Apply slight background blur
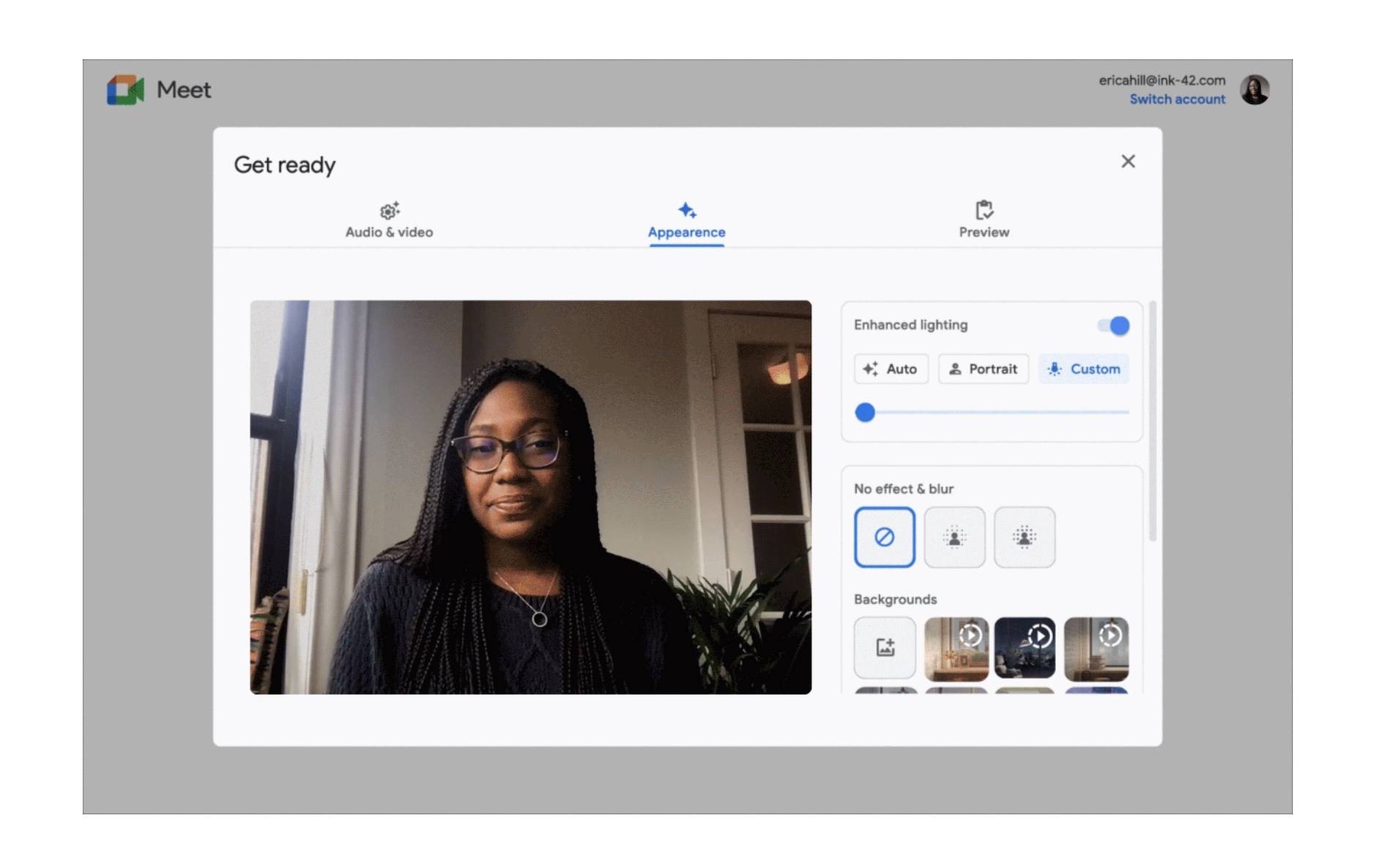 (x=954, y=537)
